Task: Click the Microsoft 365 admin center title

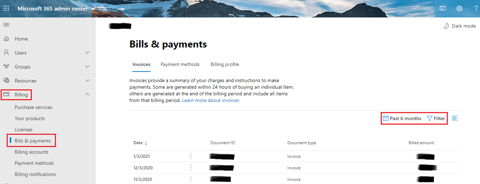Action: [x=53, y=8]
